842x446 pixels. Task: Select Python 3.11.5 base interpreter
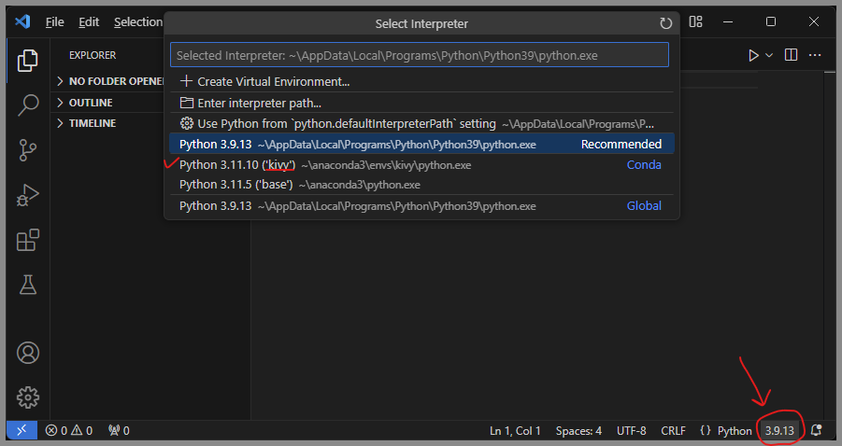point(421,185)
